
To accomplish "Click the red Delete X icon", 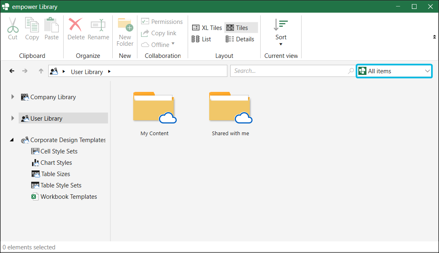I will pyautogui.click(x=75, y=25).
